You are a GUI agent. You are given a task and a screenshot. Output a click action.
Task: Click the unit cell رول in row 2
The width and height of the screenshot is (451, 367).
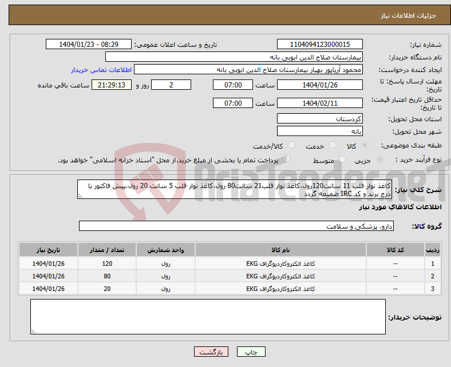pyautogui.click(x=165, y=276)
